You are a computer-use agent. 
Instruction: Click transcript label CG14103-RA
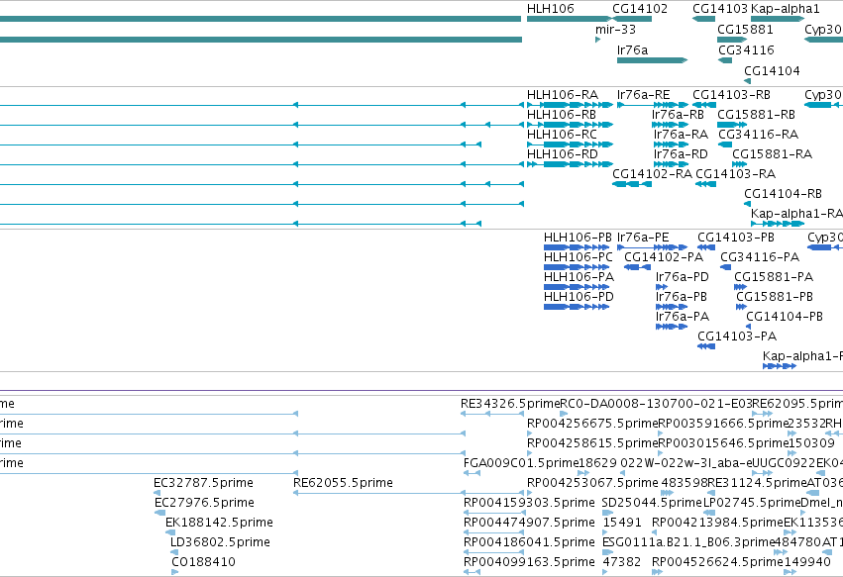[735, 174]
